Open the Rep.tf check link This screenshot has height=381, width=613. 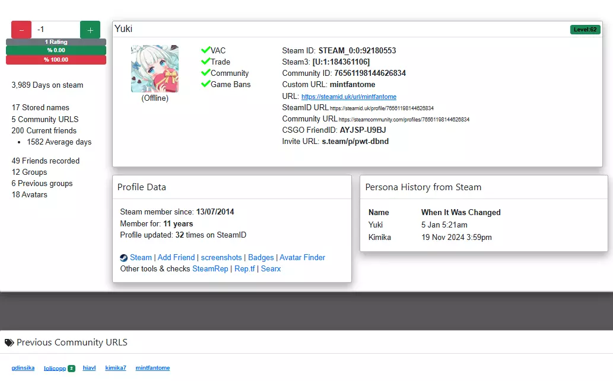point(244,269)
